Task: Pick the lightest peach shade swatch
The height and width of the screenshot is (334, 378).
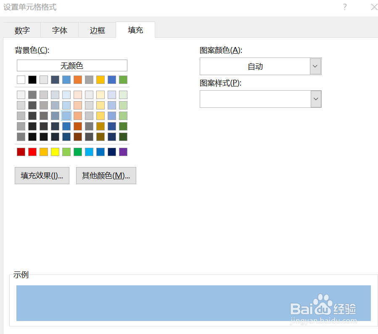Action: (78, 95)
